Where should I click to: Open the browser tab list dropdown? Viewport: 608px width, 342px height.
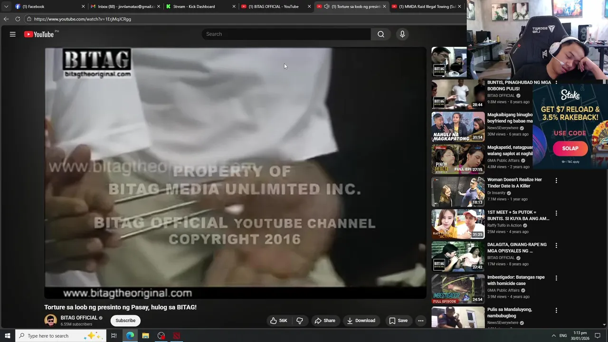click(x=6, y=7)
